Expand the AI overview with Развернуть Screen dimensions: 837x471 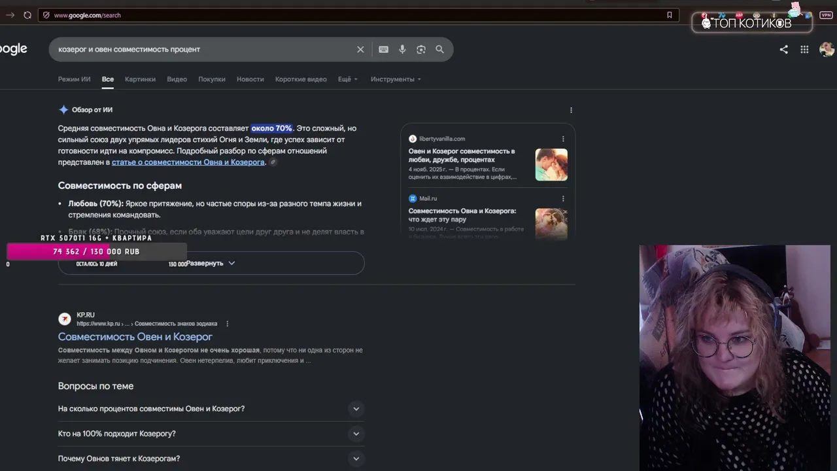(x=211, y=263)
